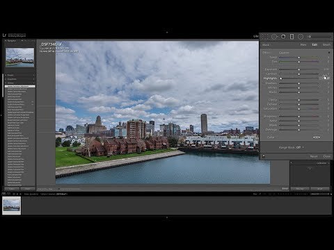Image resolution: width=334 pixels, height=250 pixels.
Task: Click main window display icon in filmstrip bar
Action: pos(3,194)
